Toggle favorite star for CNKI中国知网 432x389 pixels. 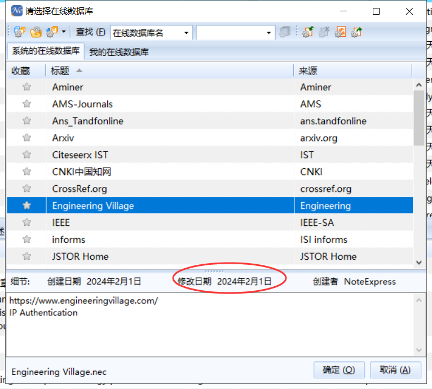(x=27, y=171)
